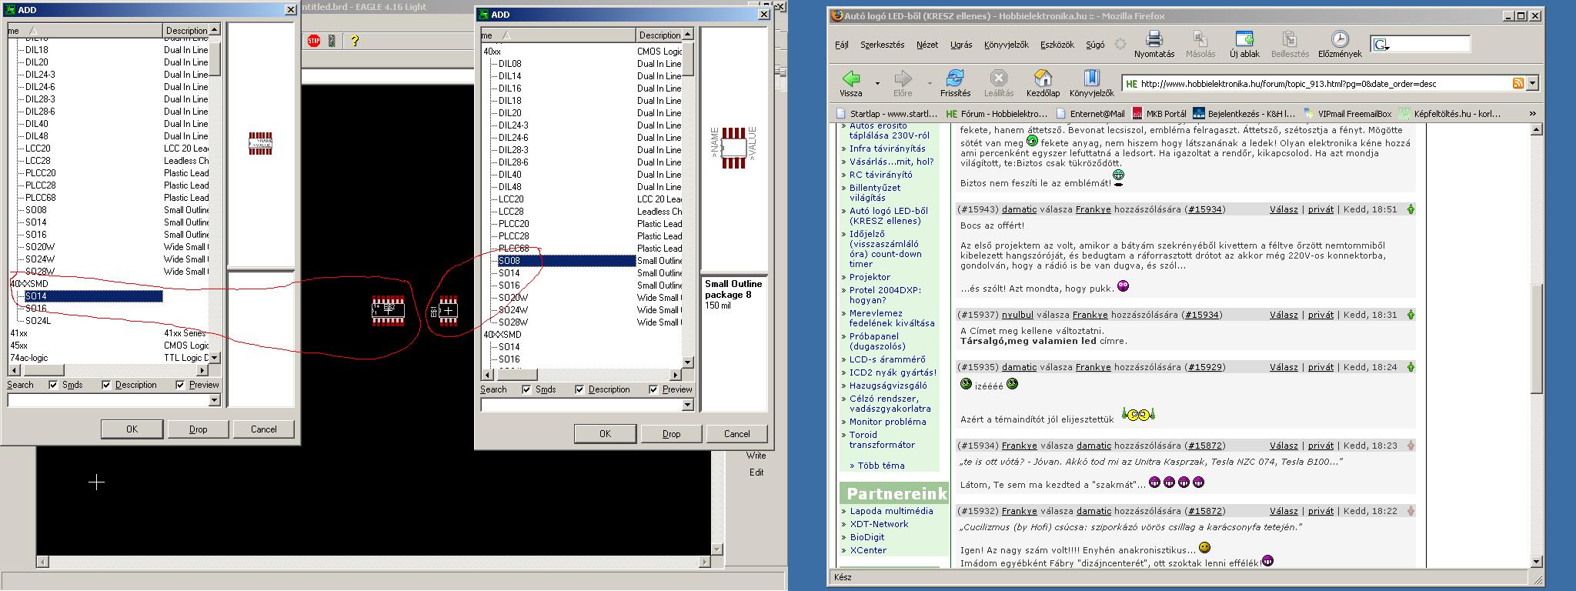The height and width of the screenshot is (591, 1576).
Task: Toggle Preview checkbox in the left ADD dialog
Action: [180, 385]
